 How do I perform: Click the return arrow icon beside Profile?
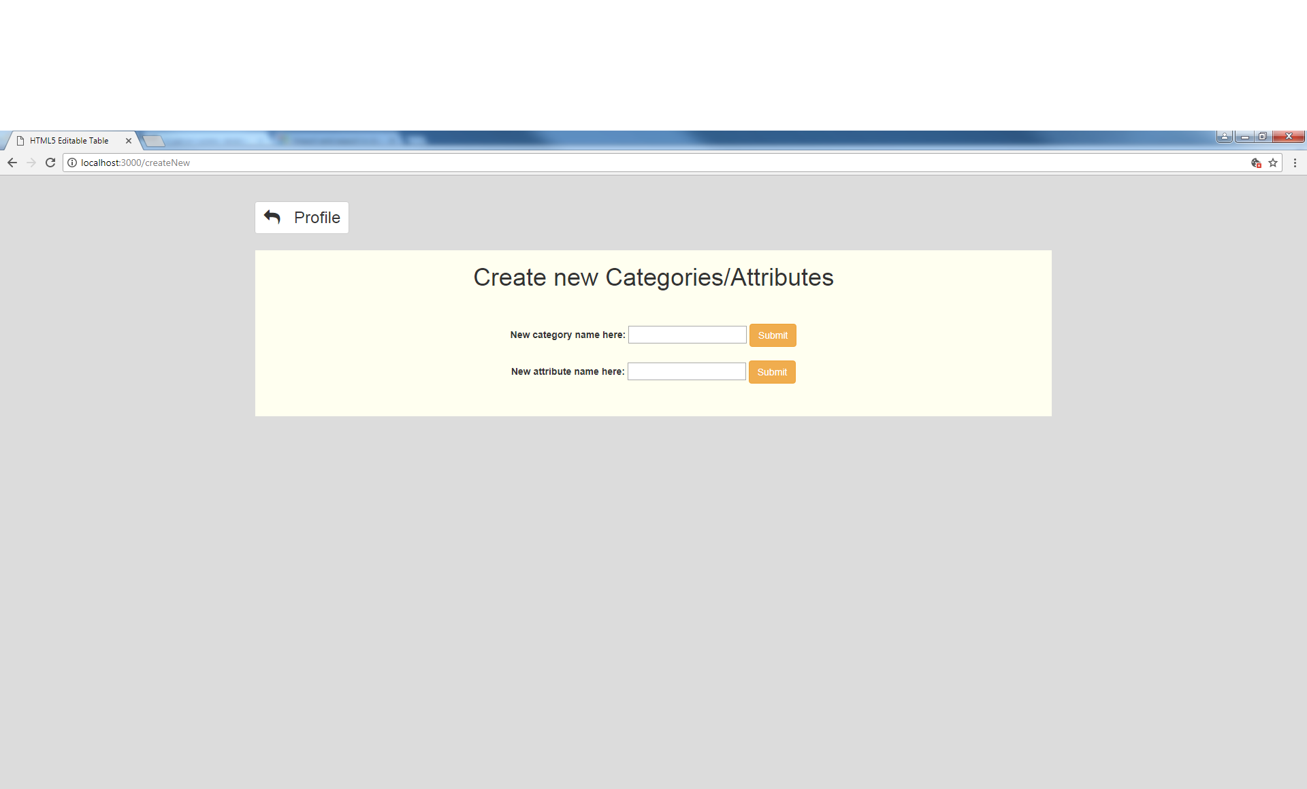tap(272, 217)
